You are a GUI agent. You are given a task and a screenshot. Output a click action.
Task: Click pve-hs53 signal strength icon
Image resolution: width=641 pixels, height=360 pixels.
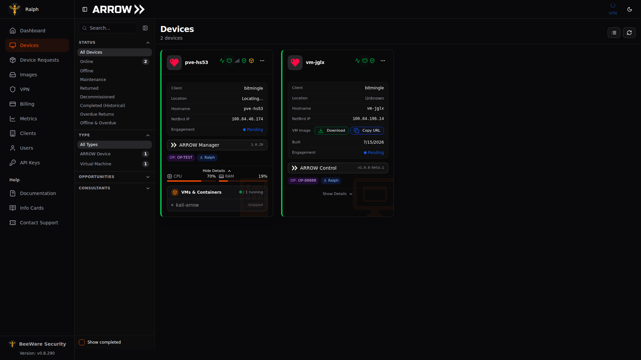point(237,61)
